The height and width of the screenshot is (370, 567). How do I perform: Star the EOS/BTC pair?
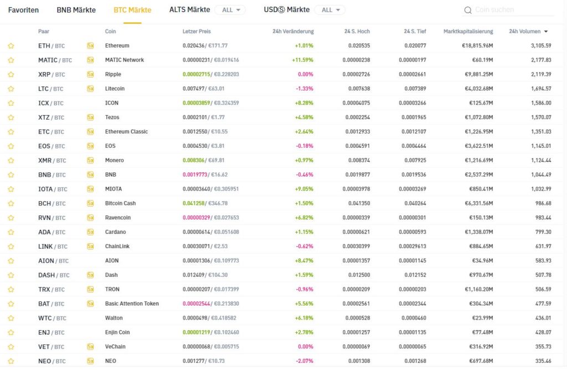(x=11, y=146)
